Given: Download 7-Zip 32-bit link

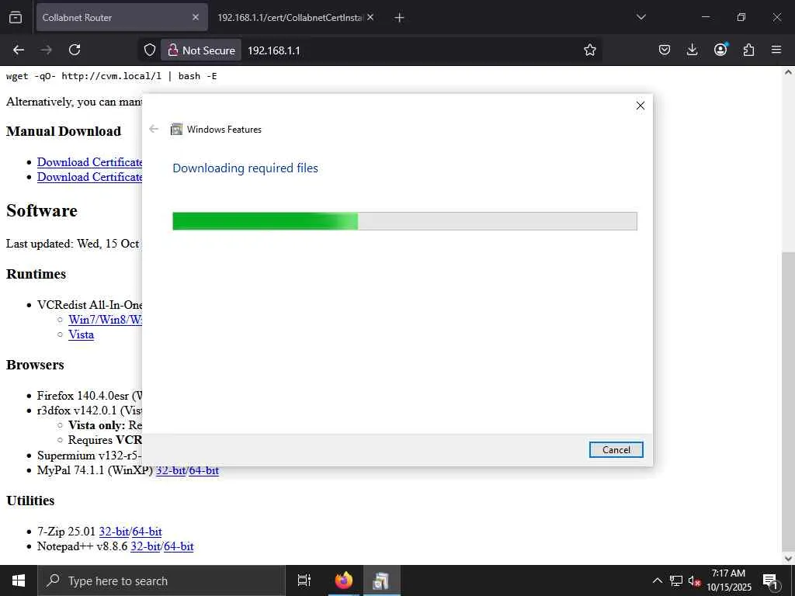Looking at the screenshot, I should 113,532.
